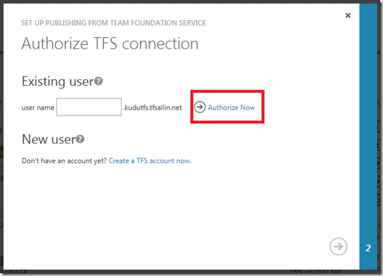Click the user name field label
The width and height of the screenshot is (383, 276).
tap(38, 108)
